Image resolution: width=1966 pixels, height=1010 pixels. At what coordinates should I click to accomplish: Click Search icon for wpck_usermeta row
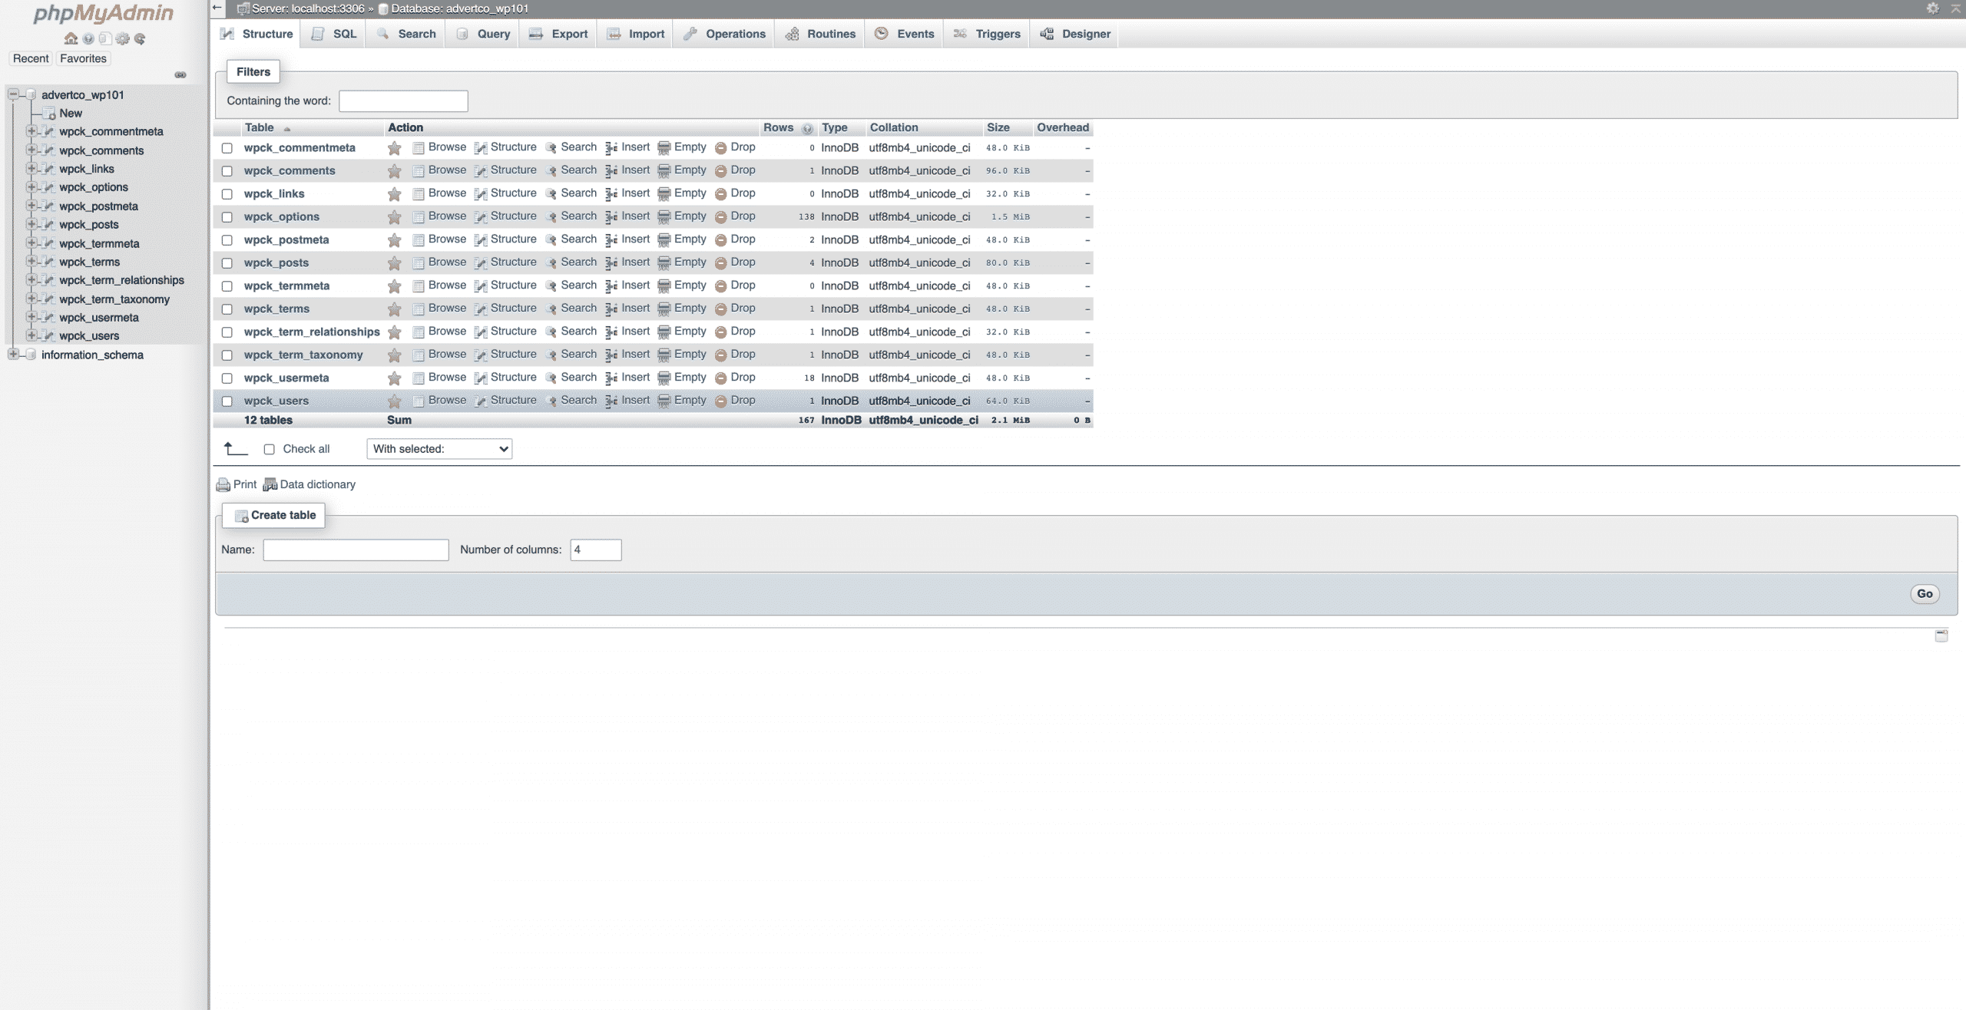551,378
